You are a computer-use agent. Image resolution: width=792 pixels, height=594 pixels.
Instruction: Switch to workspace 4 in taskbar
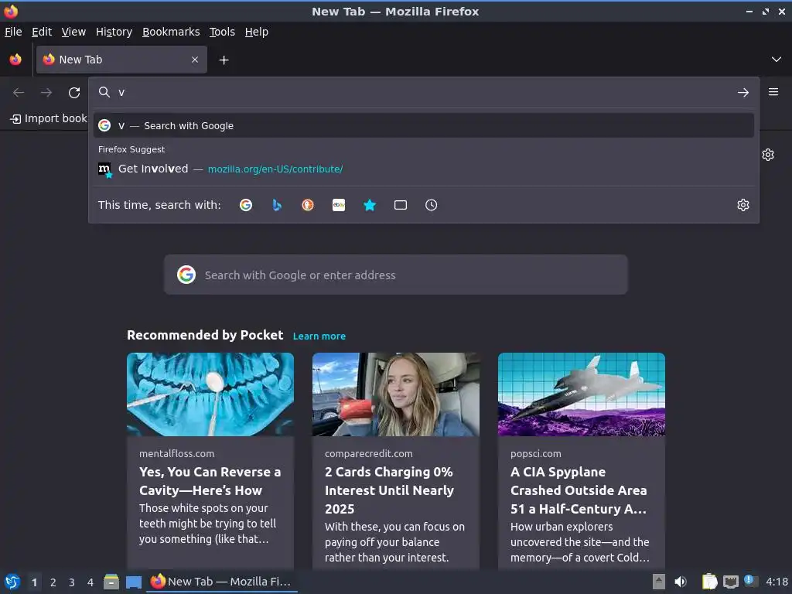click(x=90, y=582)
